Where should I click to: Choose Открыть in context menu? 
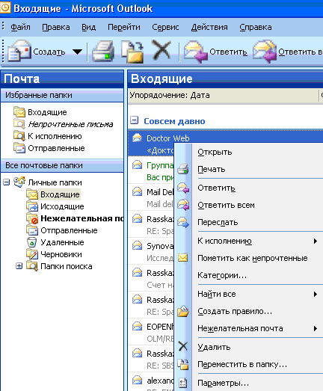click(x=250, y=152)
